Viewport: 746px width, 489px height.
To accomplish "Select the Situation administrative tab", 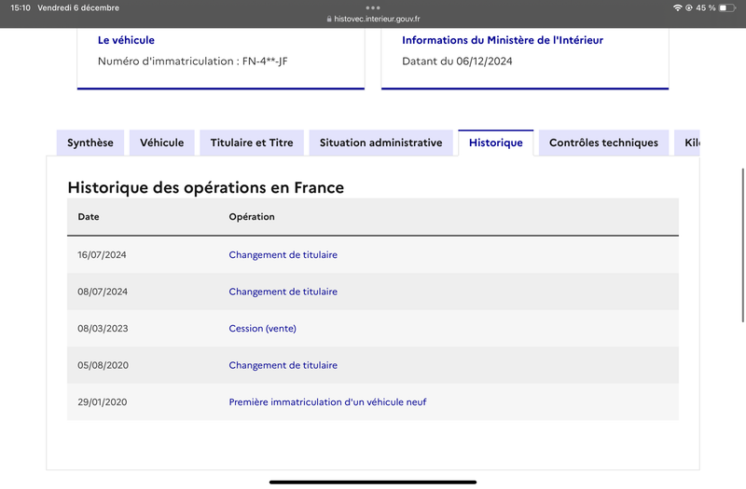I will pos(381,143).
